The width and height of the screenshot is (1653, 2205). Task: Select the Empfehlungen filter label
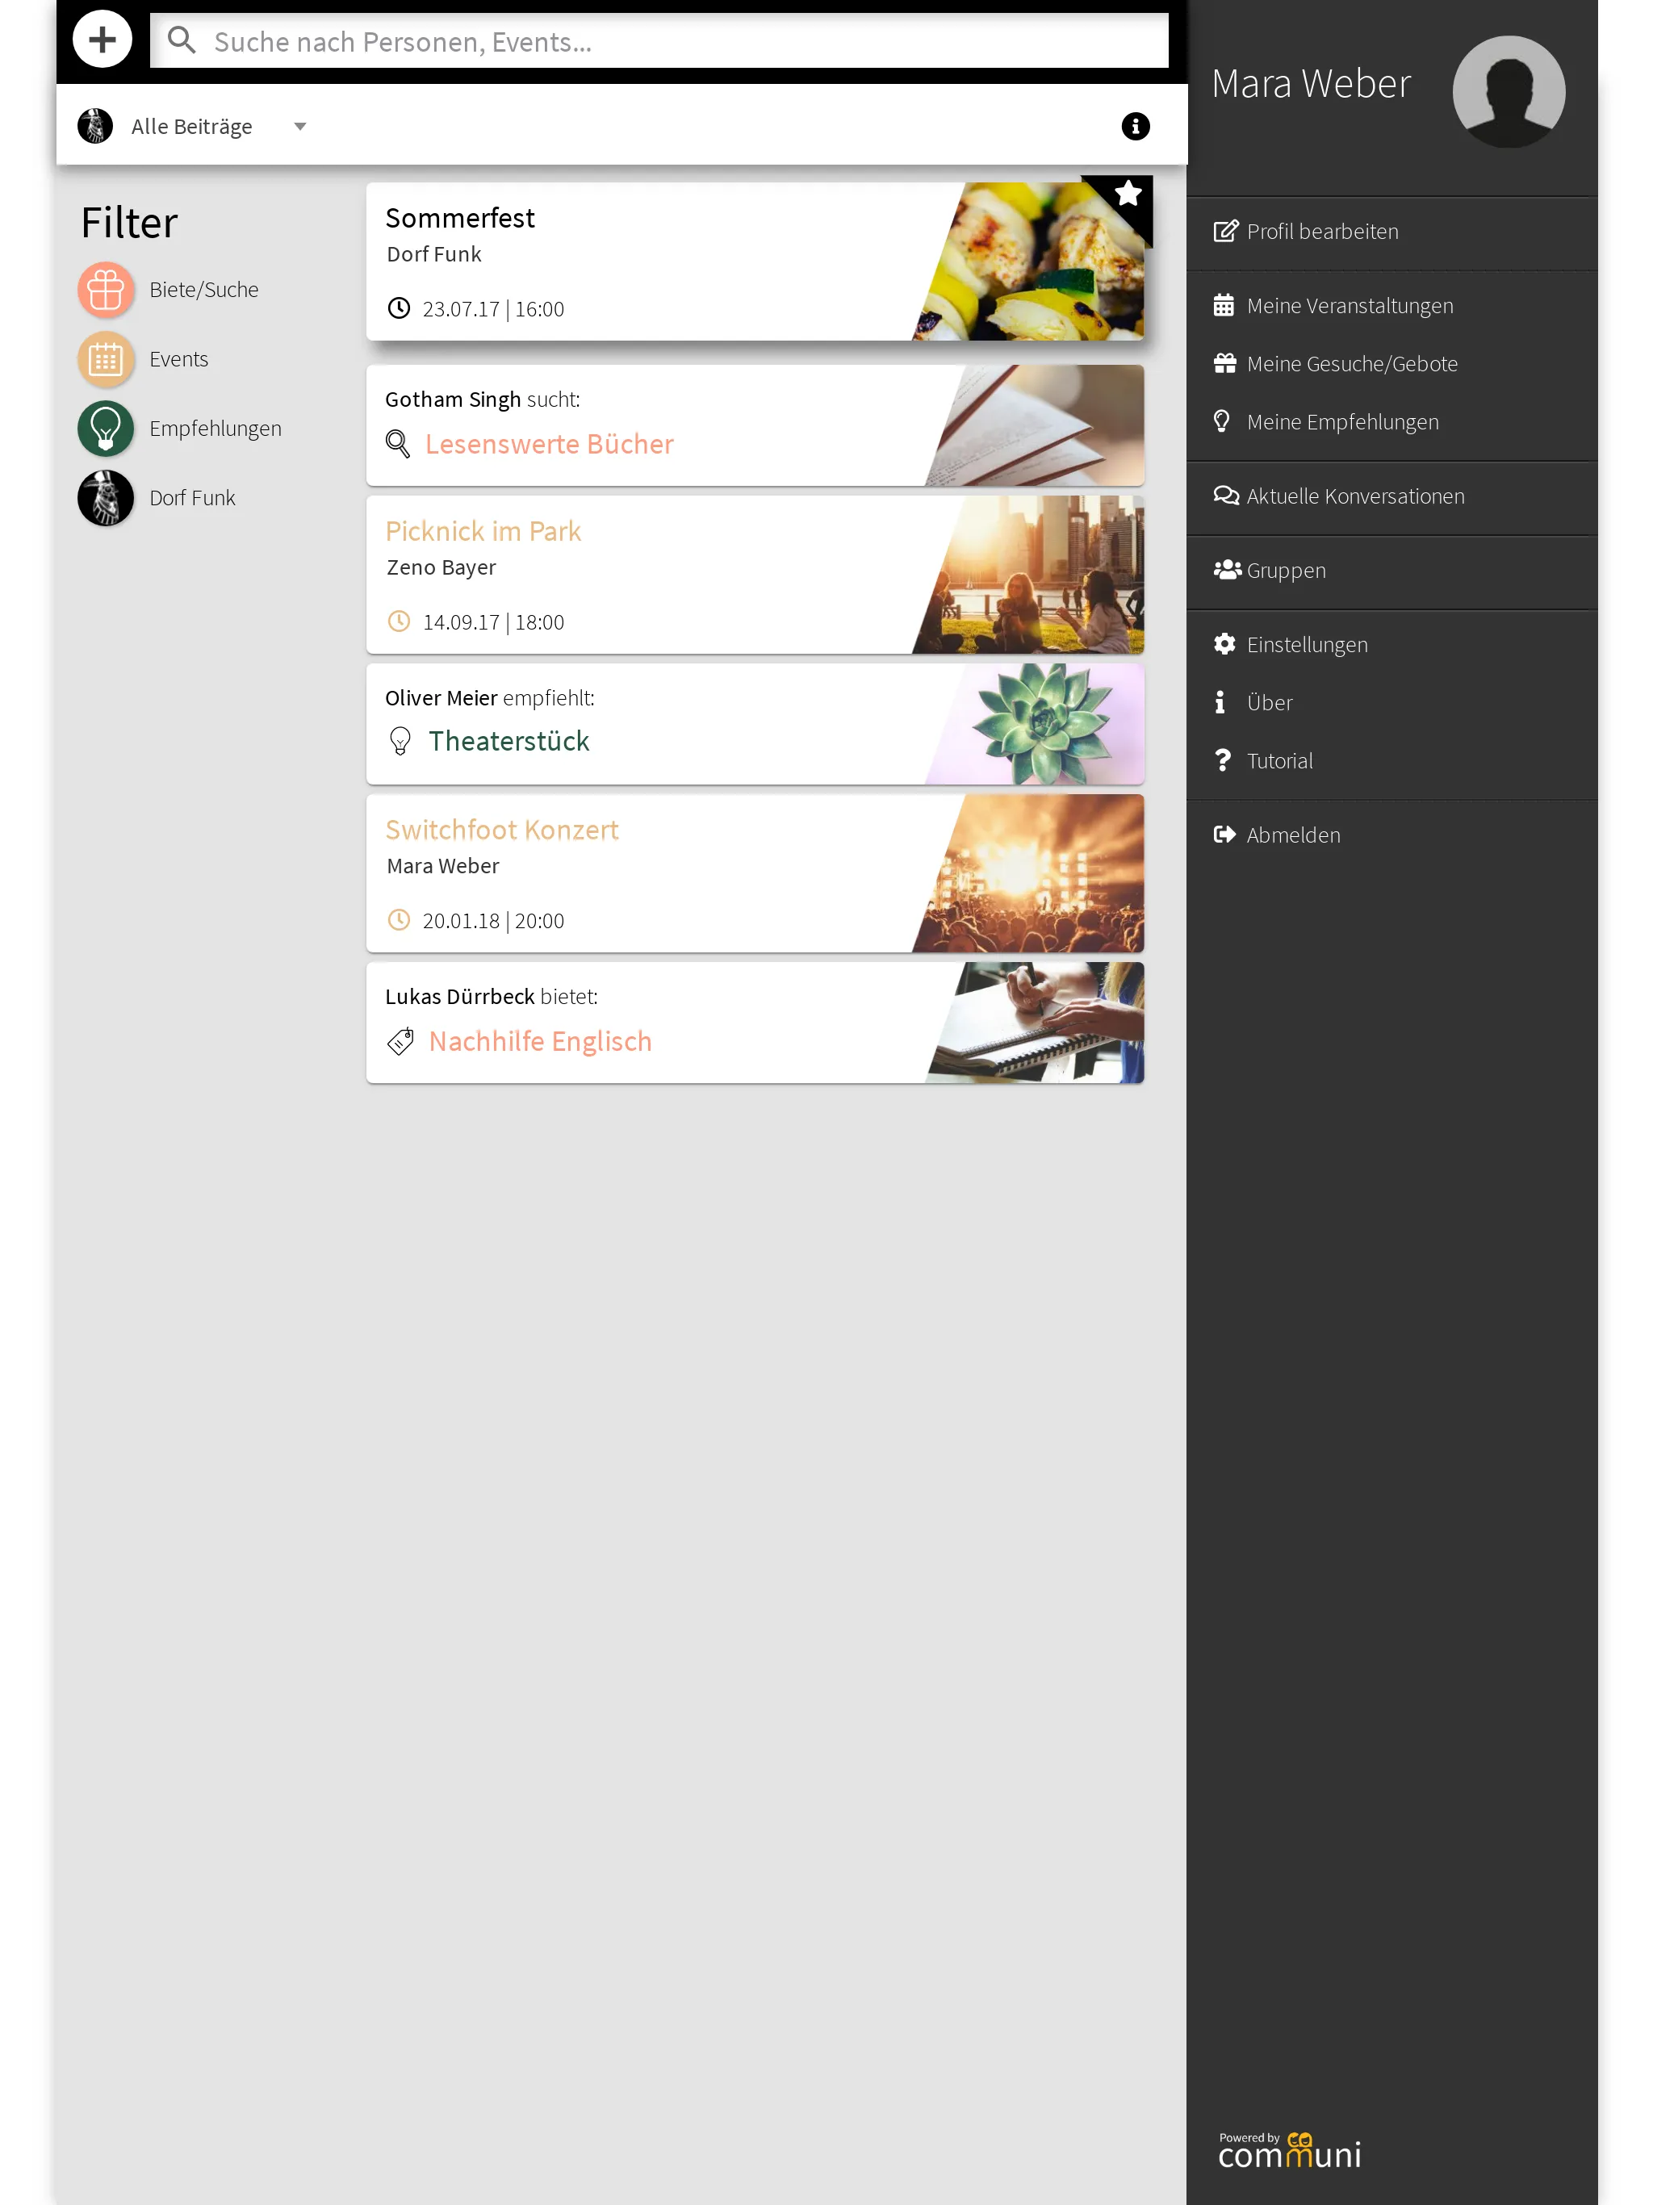click(x=216, y=429)
